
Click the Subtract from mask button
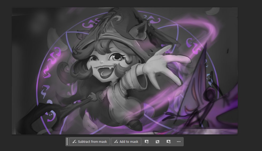[90, 142]
